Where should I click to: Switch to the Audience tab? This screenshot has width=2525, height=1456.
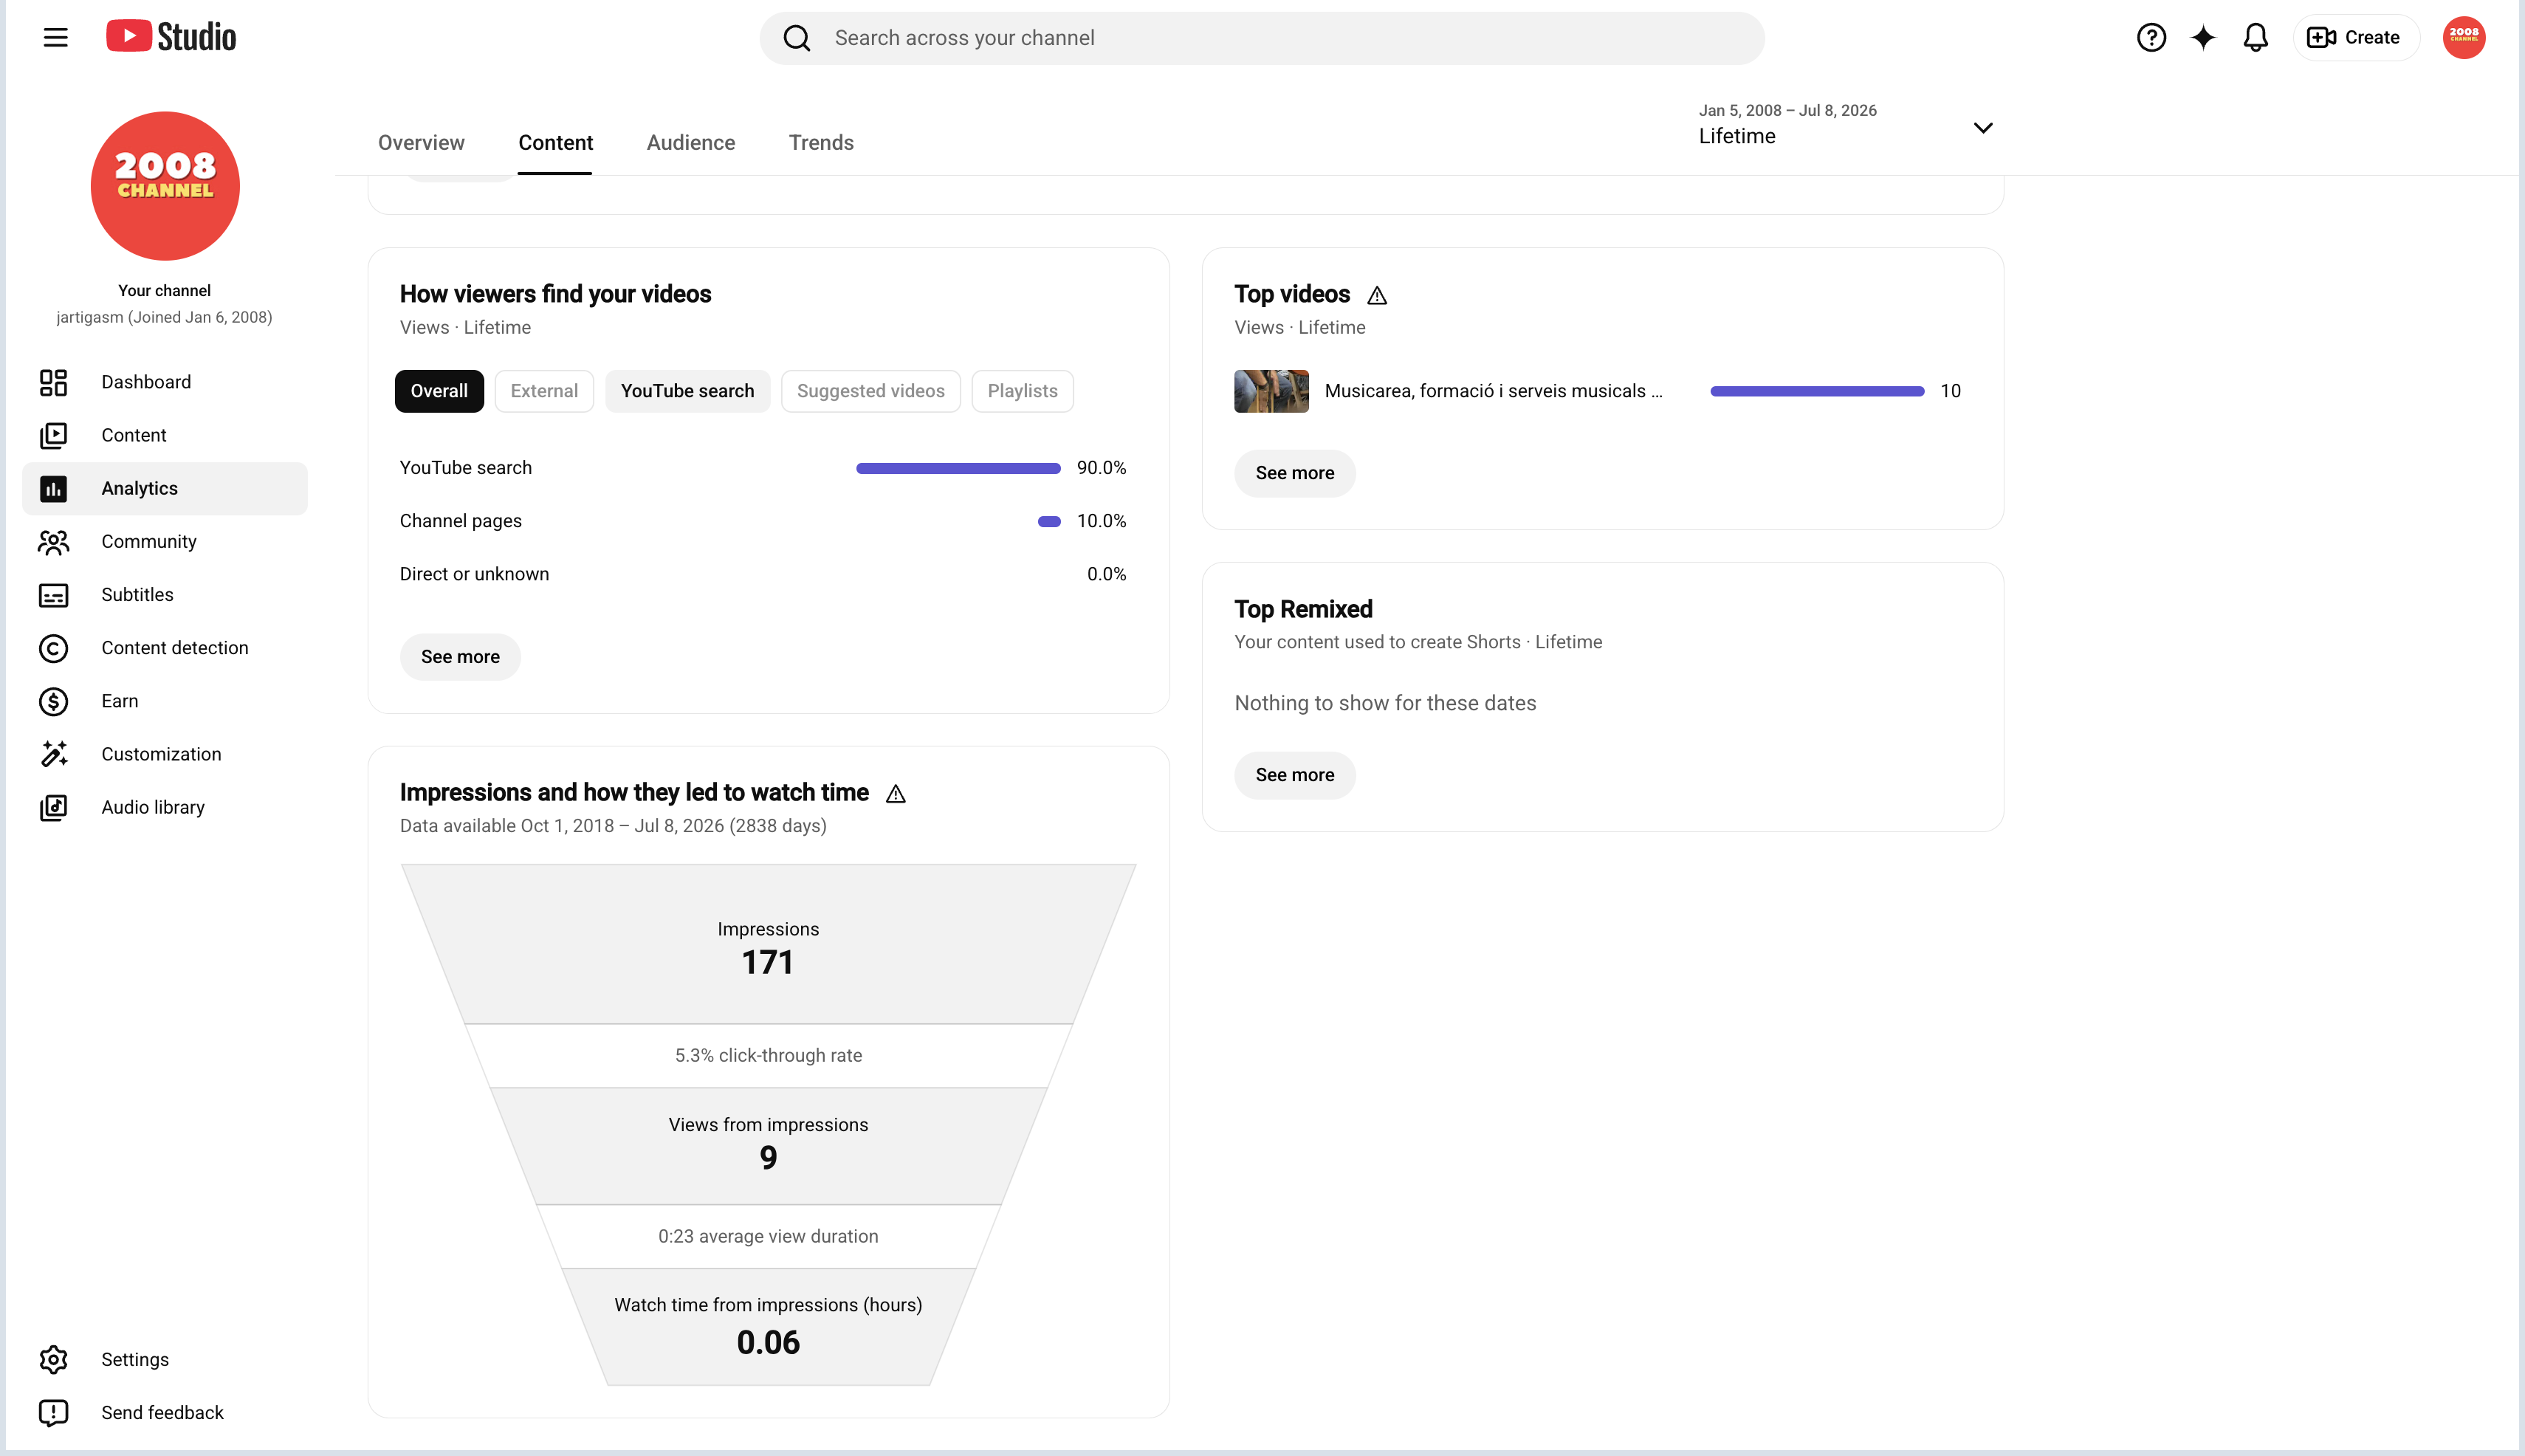pyautogui.click(x=690, y=142)
